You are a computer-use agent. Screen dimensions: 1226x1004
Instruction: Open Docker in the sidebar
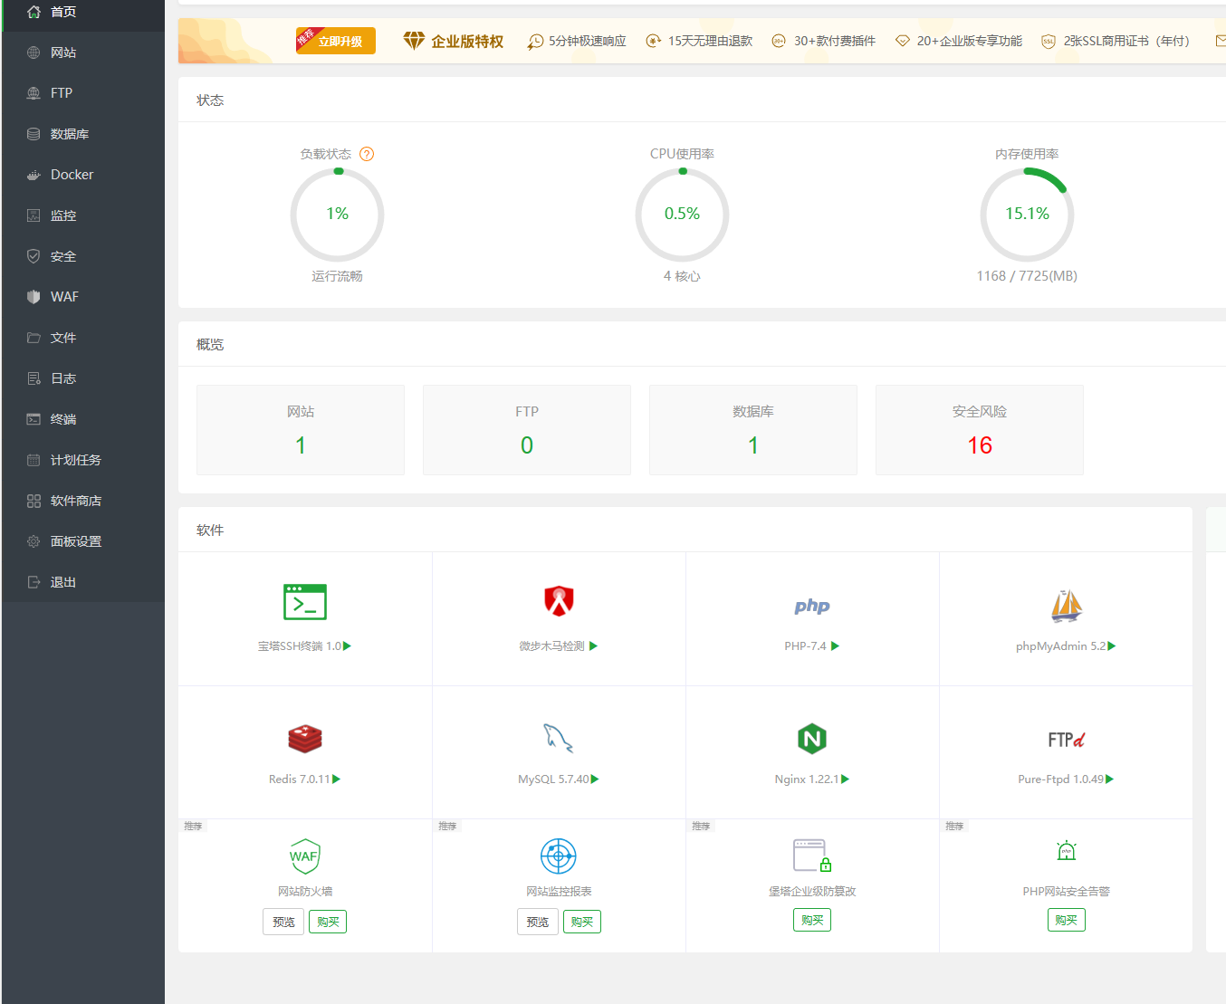point(83,175)
